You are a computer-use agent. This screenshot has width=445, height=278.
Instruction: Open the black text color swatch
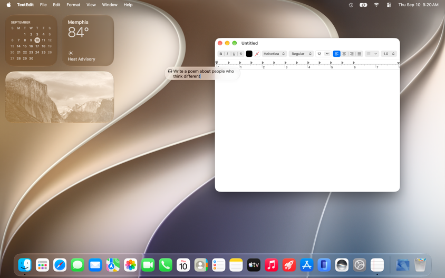249,54
